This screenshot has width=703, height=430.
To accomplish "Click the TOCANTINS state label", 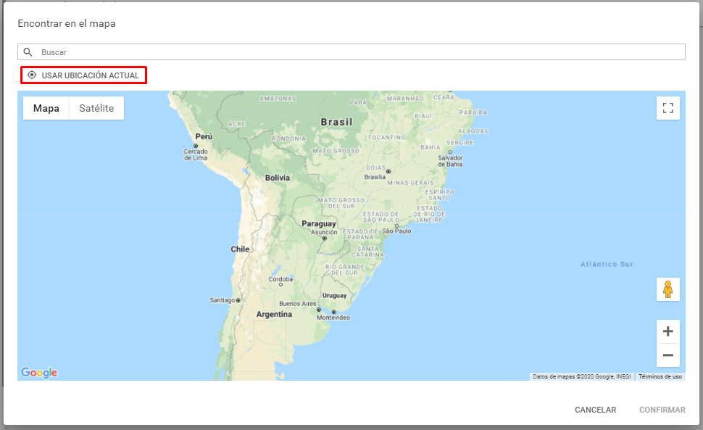I will (386, 137).
